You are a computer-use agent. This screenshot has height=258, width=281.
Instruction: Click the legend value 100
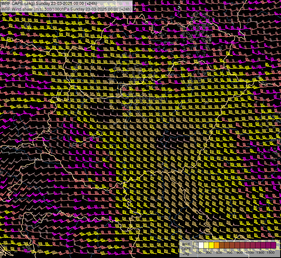(x=198, y=253)
